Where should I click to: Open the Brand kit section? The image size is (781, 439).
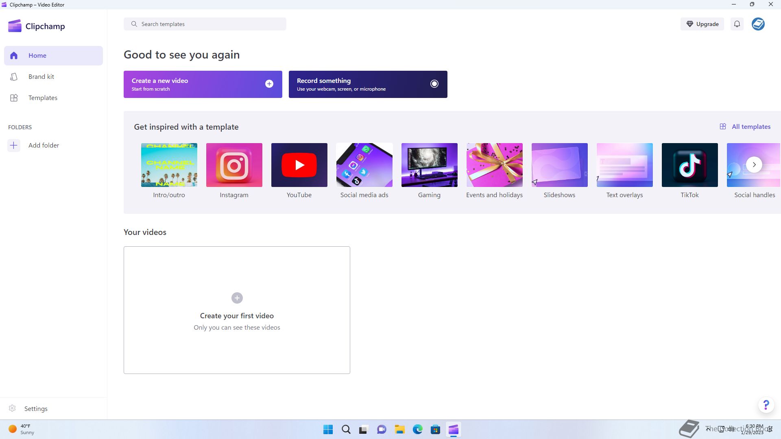click(x=53, y=77)
